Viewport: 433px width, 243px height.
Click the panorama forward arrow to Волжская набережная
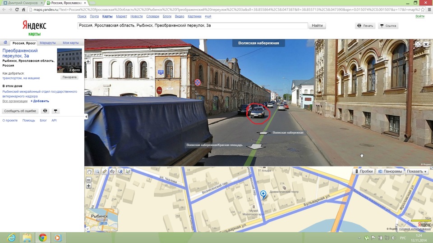(263, 133)
